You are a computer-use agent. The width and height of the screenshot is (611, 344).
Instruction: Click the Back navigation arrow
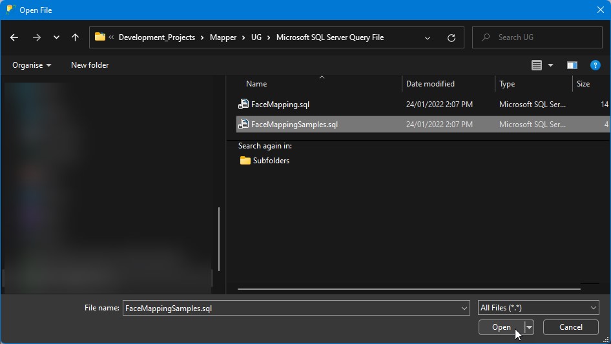[14, 37]
